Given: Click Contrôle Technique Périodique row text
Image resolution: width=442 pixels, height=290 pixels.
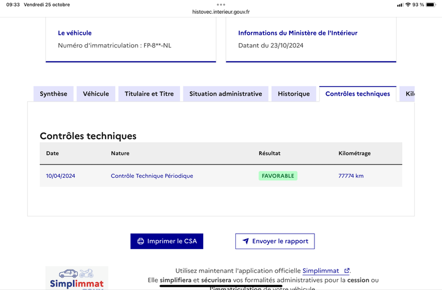Looking at the screenshot, I should (152, 176).
